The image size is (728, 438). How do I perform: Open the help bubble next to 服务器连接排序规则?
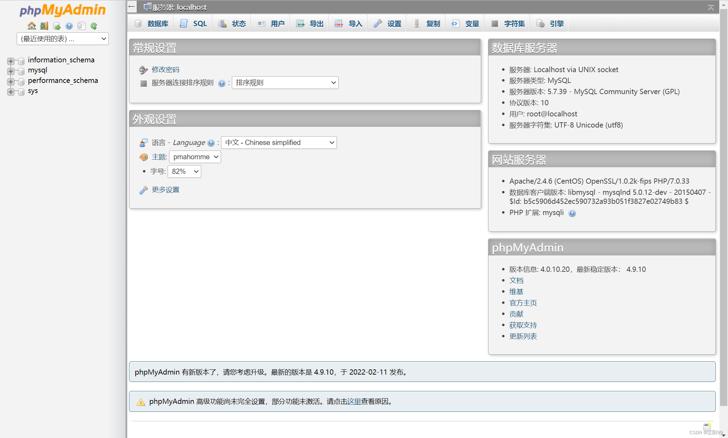[x=222, y=83]
